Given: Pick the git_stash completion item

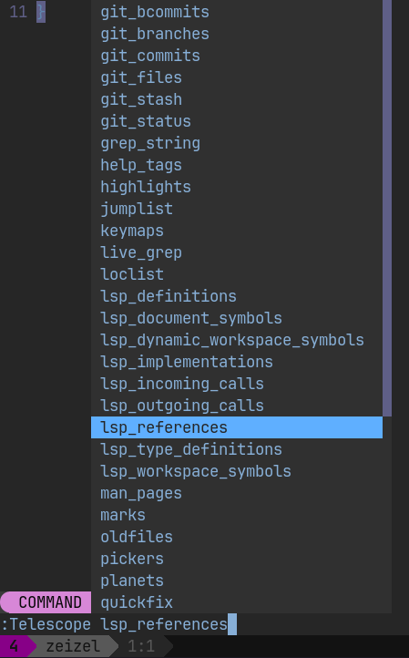Looking at the screenshot, I should click(237, 99).
